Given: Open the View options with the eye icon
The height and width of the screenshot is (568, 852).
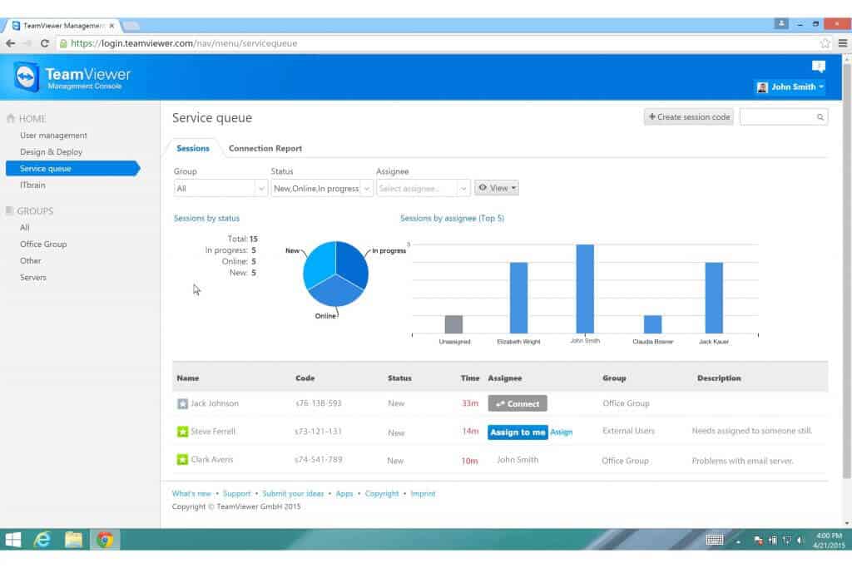Looking at the screenshot, I should coord(497,188).
